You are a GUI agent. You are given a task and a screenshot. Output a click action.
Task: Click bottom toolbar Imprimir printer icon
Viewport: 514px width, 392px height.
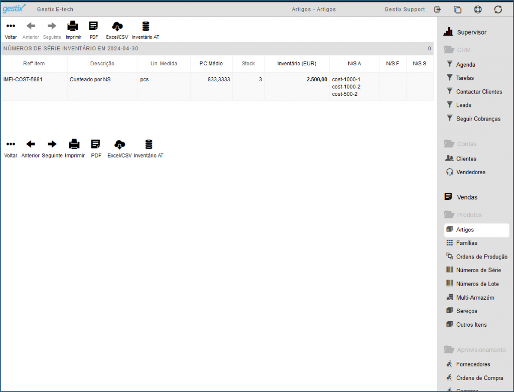(x=74, y=144)
